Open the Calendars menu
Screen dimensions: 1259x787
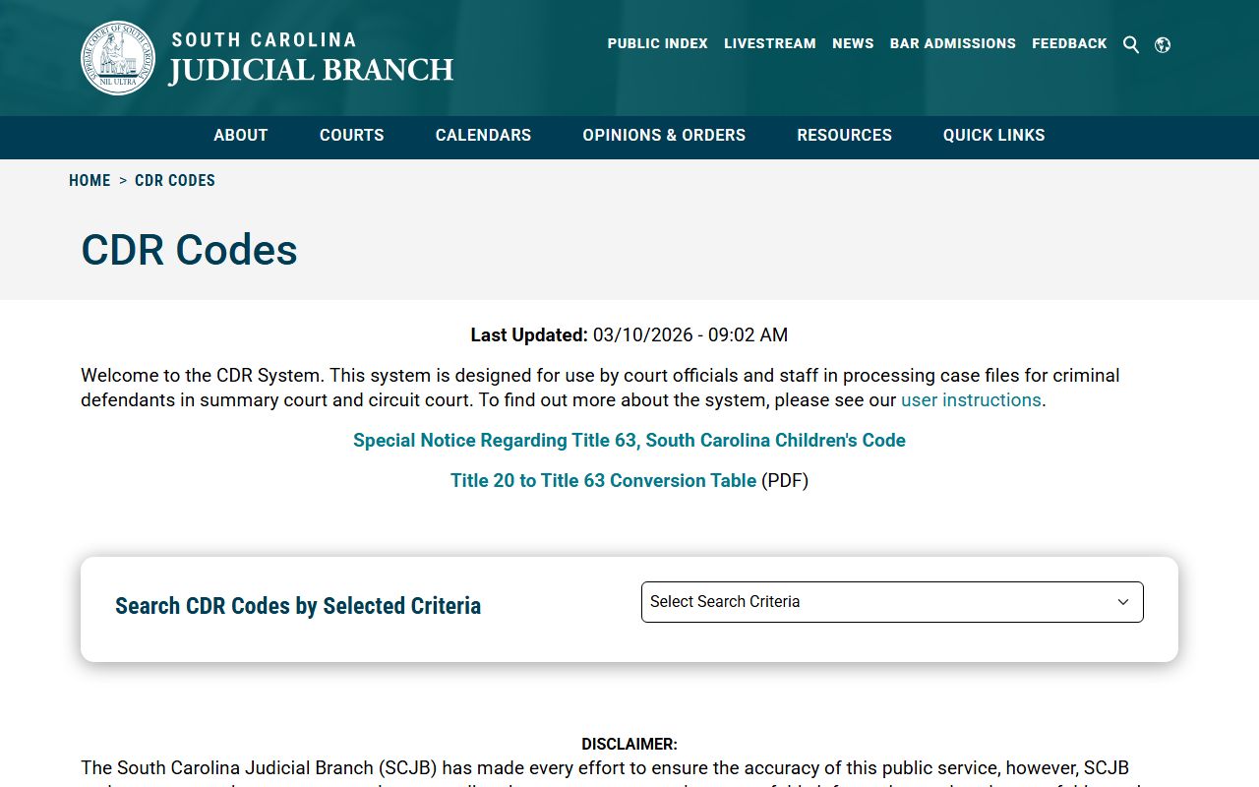coord(483,136)
